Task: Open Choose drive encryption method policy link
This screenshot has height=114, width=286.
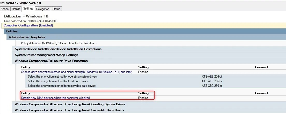Action: (77, 72)
